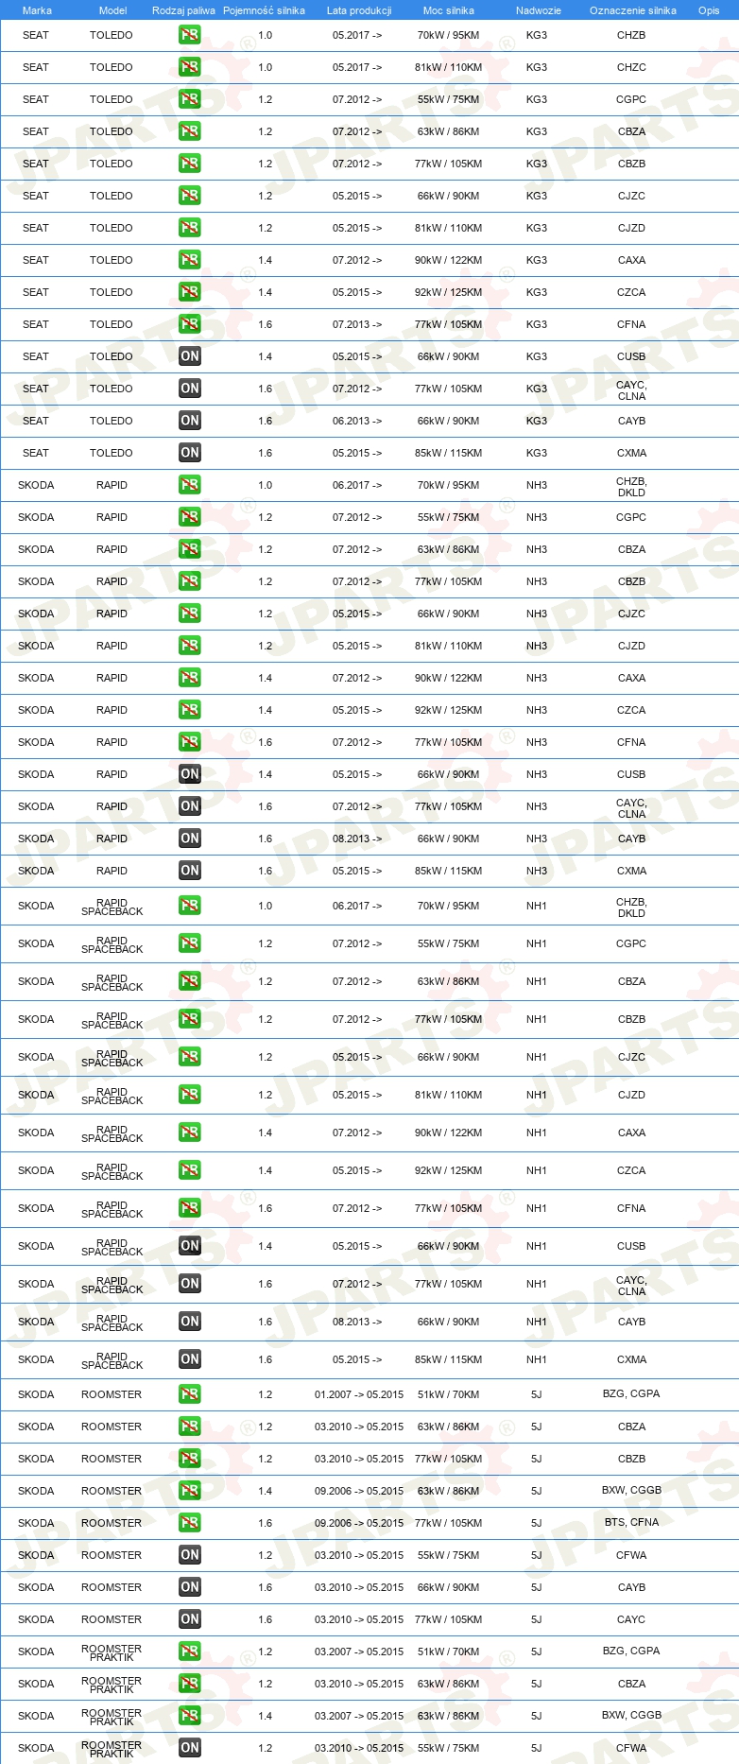This screenshot has height=1764, width=739.
Task: Click petrol icon for Seat Toledo CGPC 55kW
Action: pos(190,99)
